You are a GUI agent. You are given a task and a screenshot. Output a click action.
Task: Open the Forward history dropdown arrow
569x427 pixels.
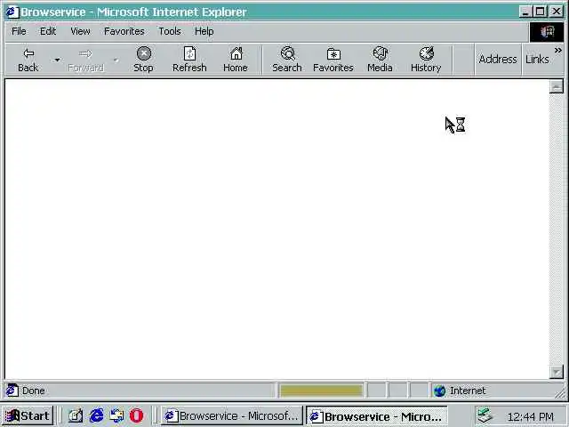coord(116,60)
